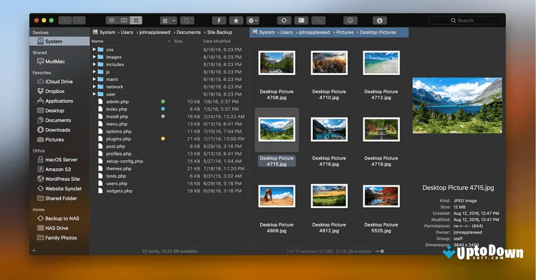Toggle the green status dot on admin.php
Viewport: 536px width, 280px height.
coord(163,102)
